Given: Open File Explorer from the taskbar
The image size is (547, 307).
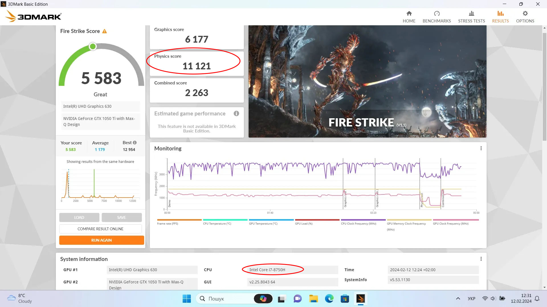Looking at the screenshot, I should 313,298.
